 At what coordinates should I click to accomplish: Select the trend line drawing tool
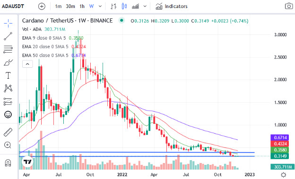pyautogui.click(x=8, y=36)
